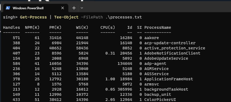
Task: Click the AGSService process name
Action: coord(157,74)
